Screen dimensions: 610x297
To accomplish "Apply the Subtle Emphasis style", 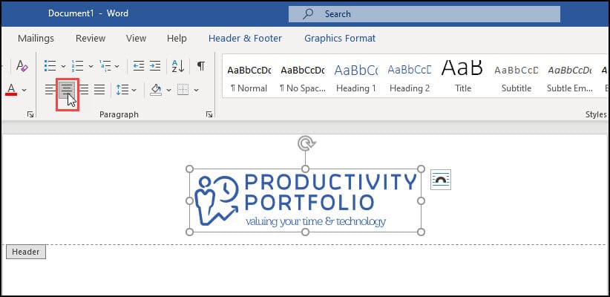I will [569, 78].
